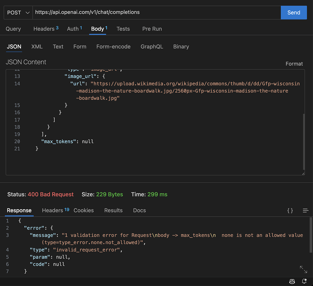Click Format to beautify JSON content
This screenshot has width=313, height=286.
pyautogui.click(x=294, y=64)
